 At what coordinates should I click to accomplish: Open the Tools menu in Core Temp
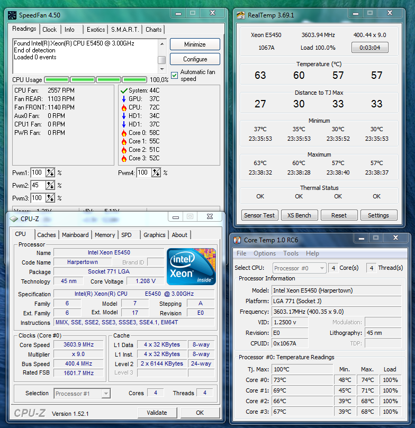coord(291,253)
